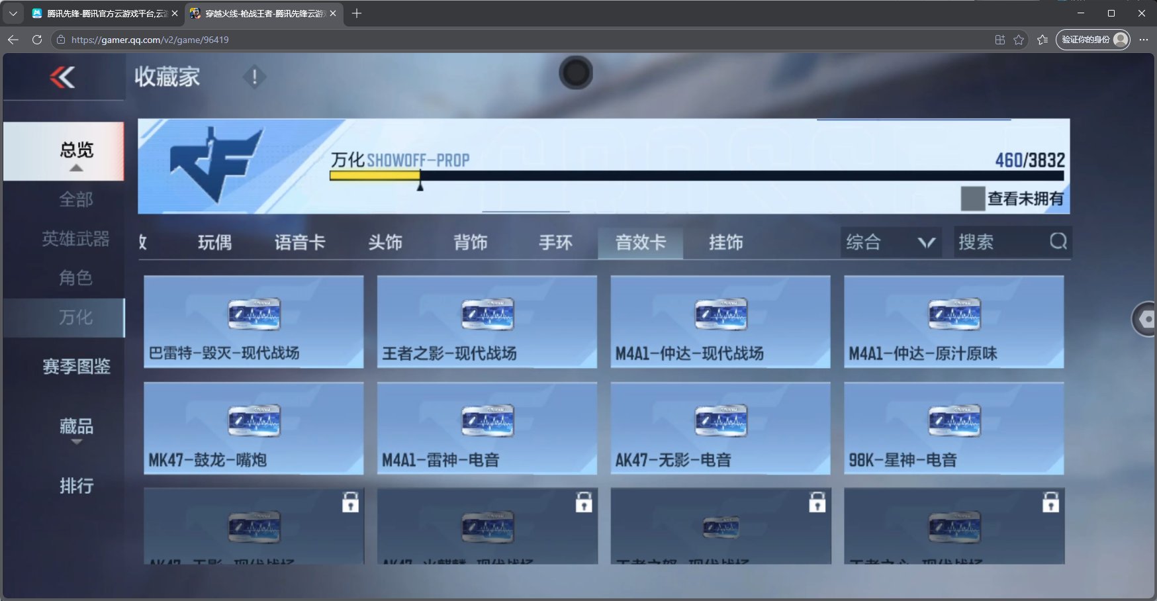The image size is (1157, 601).
Task: Close the 腾讯先锋 first tab
Action: click(x=175, y=13)
